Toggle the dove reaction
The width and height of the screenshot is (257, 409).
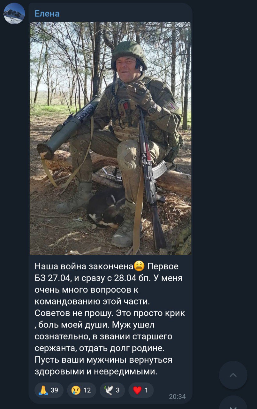coord(112,390)
